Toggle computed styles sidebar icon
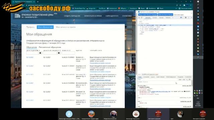 point(190,80)
